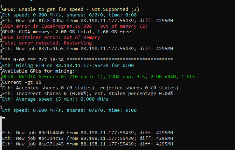Click the 'Current -gt 15' line
Image resolution: width=235 pixels, height=150 pixels.
click(22, 82)
